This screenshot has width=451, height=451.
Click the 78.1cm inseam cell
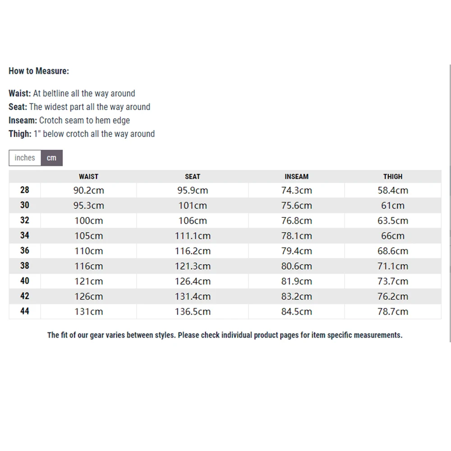[x=296, y=236]
